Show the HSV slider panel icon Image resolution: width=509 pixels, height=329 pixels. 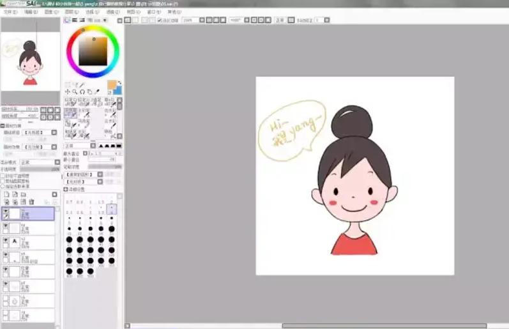pyautogui.click(x=82, y=20)
